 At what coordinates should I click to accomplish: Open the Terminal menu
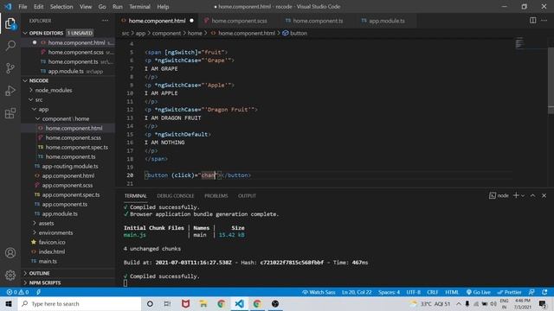click(139, 6)
